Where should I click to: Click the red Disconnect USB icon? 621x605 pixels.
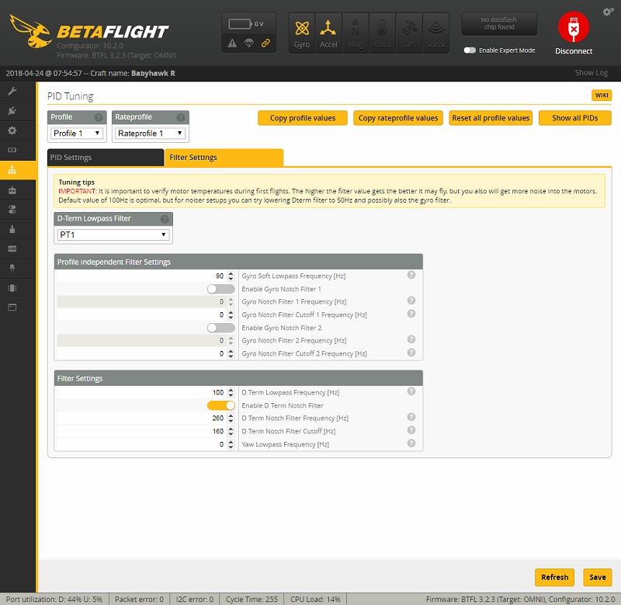coord(574,27)
